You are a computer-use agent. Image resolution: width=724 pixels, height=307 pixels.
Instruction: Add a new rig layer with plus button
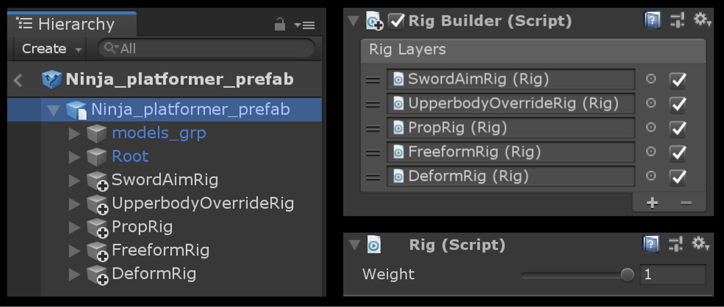tap(652, 203)
